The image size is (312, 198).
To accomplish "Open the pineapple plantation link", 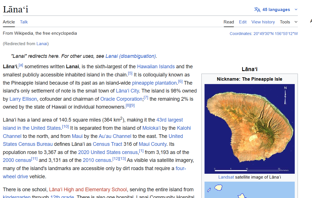I will (x=154, y=83).
